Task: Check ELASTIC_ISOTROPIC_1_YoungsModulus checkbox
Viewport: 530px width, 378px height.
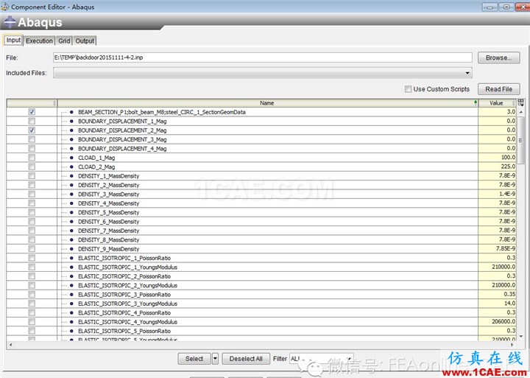Action: click(x=32, y=267)
